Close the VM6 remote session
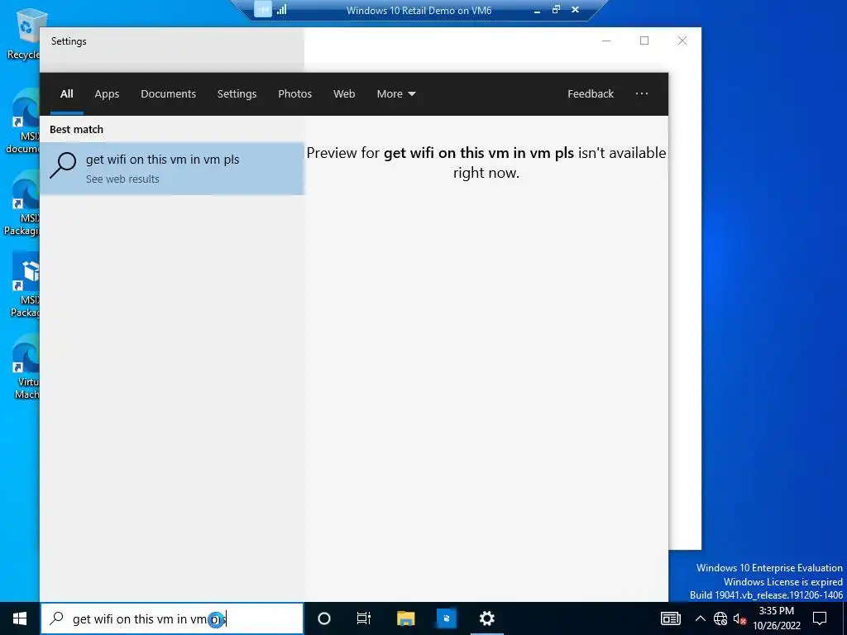 coord(576,10)
